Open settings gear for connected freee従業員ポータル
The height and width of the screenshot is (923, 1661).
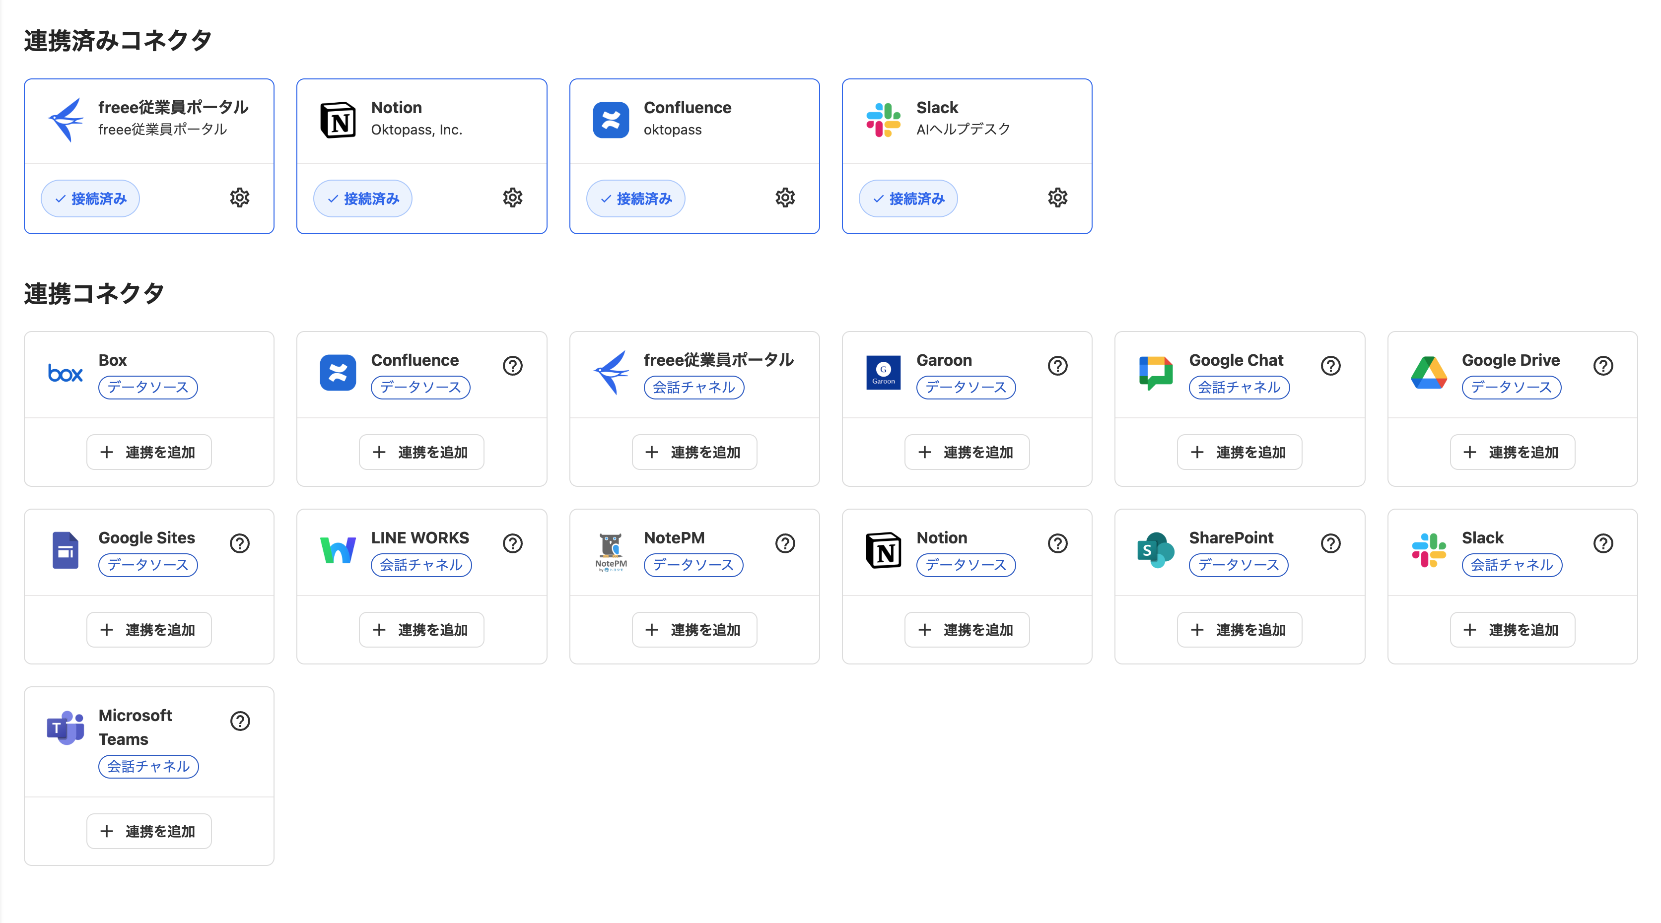point(240,198)
